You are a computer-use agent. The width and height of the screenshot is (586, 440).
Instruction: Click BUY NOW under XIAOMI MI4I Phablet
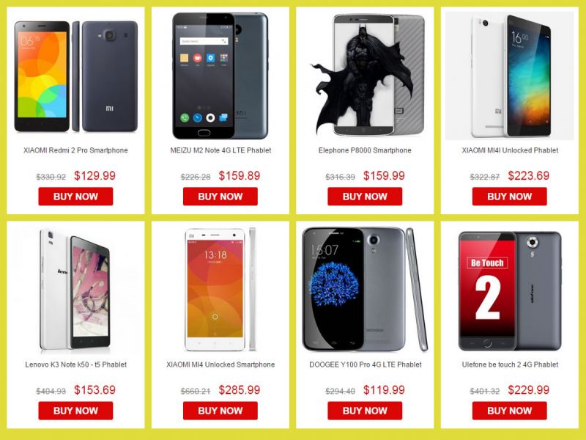pyautogui.click(x=509, y=197)
